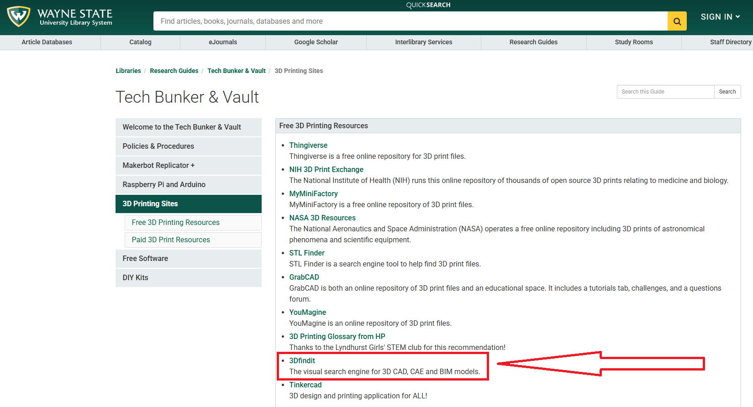Open DIY Kits sidebar tab

pyautogui.click(x=189, y=278)
